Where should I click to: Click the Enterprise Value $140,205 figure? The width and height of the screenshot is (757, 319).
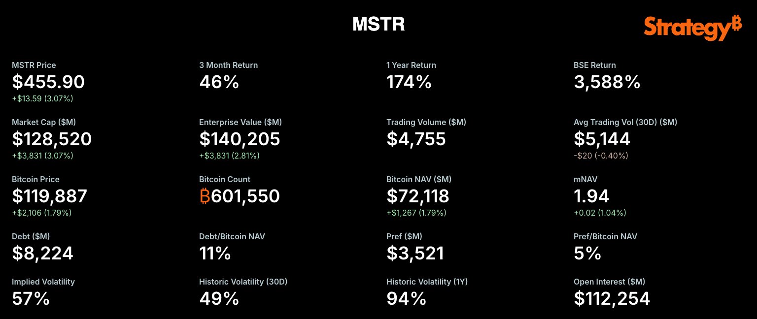click(x=240, y=139)
